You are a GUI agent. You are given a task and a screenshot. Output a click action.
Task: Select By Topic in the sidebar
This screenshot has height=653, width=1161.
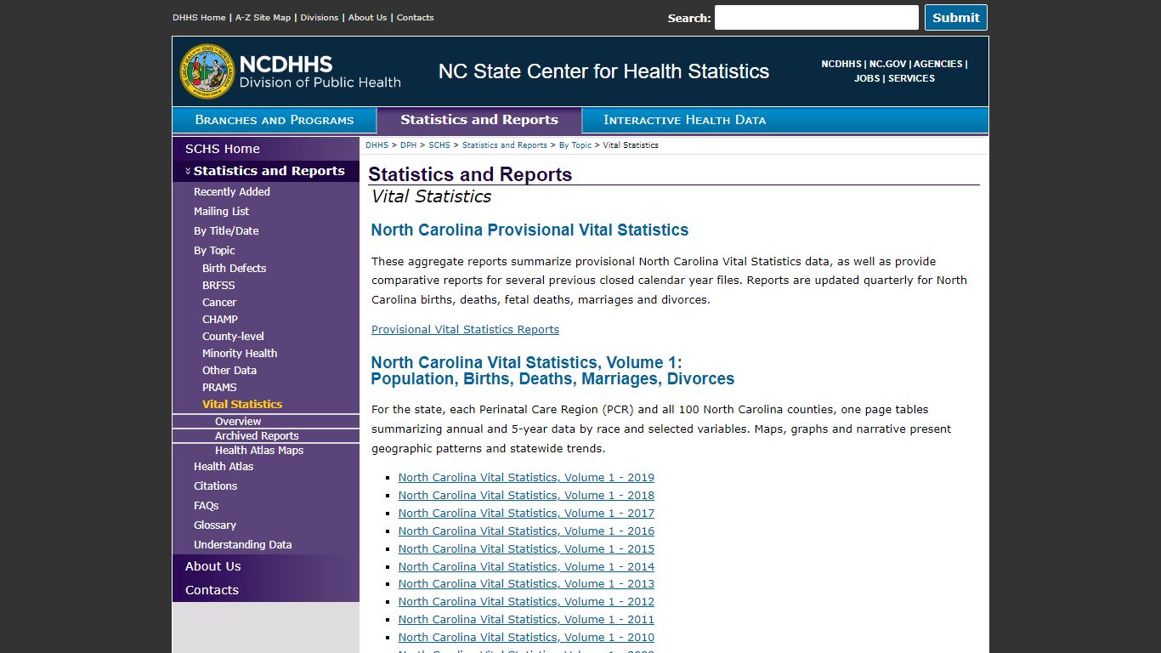coord(214,251)
